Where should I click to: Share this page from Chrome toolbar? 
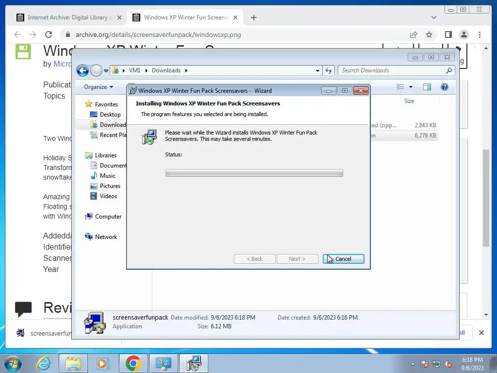click(x=414, y=34)
